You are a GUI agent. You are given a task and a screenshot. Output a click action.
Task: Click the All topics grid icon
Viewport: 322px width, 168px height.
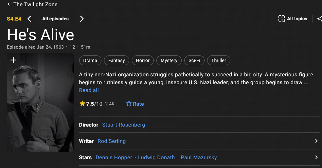[x=281, y=19]
